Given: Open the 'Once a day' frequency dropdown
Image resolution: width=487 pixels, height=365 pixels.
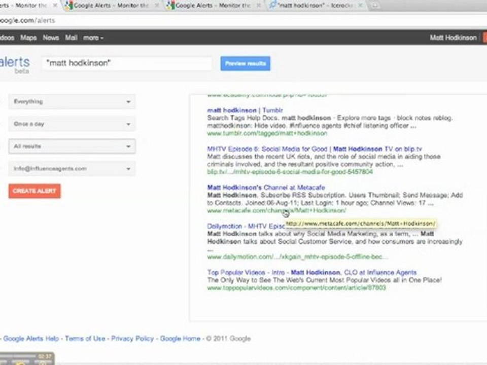Looking at the screenshot, I should [72, 124].
